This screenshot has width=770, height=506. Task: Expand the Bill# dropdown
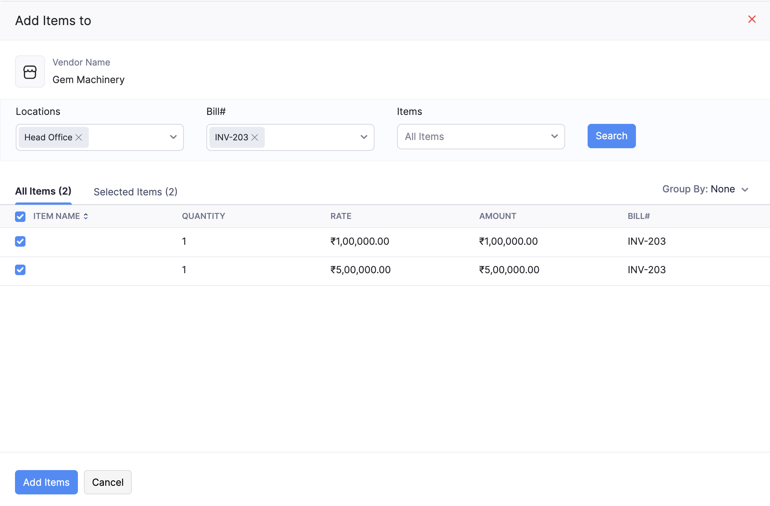[364, 137]
